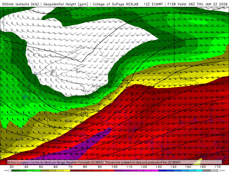This screenshot has height=172, width=229.
Task: Click the ECMWF copyright notice banner
Action: (x=115, y=162)
